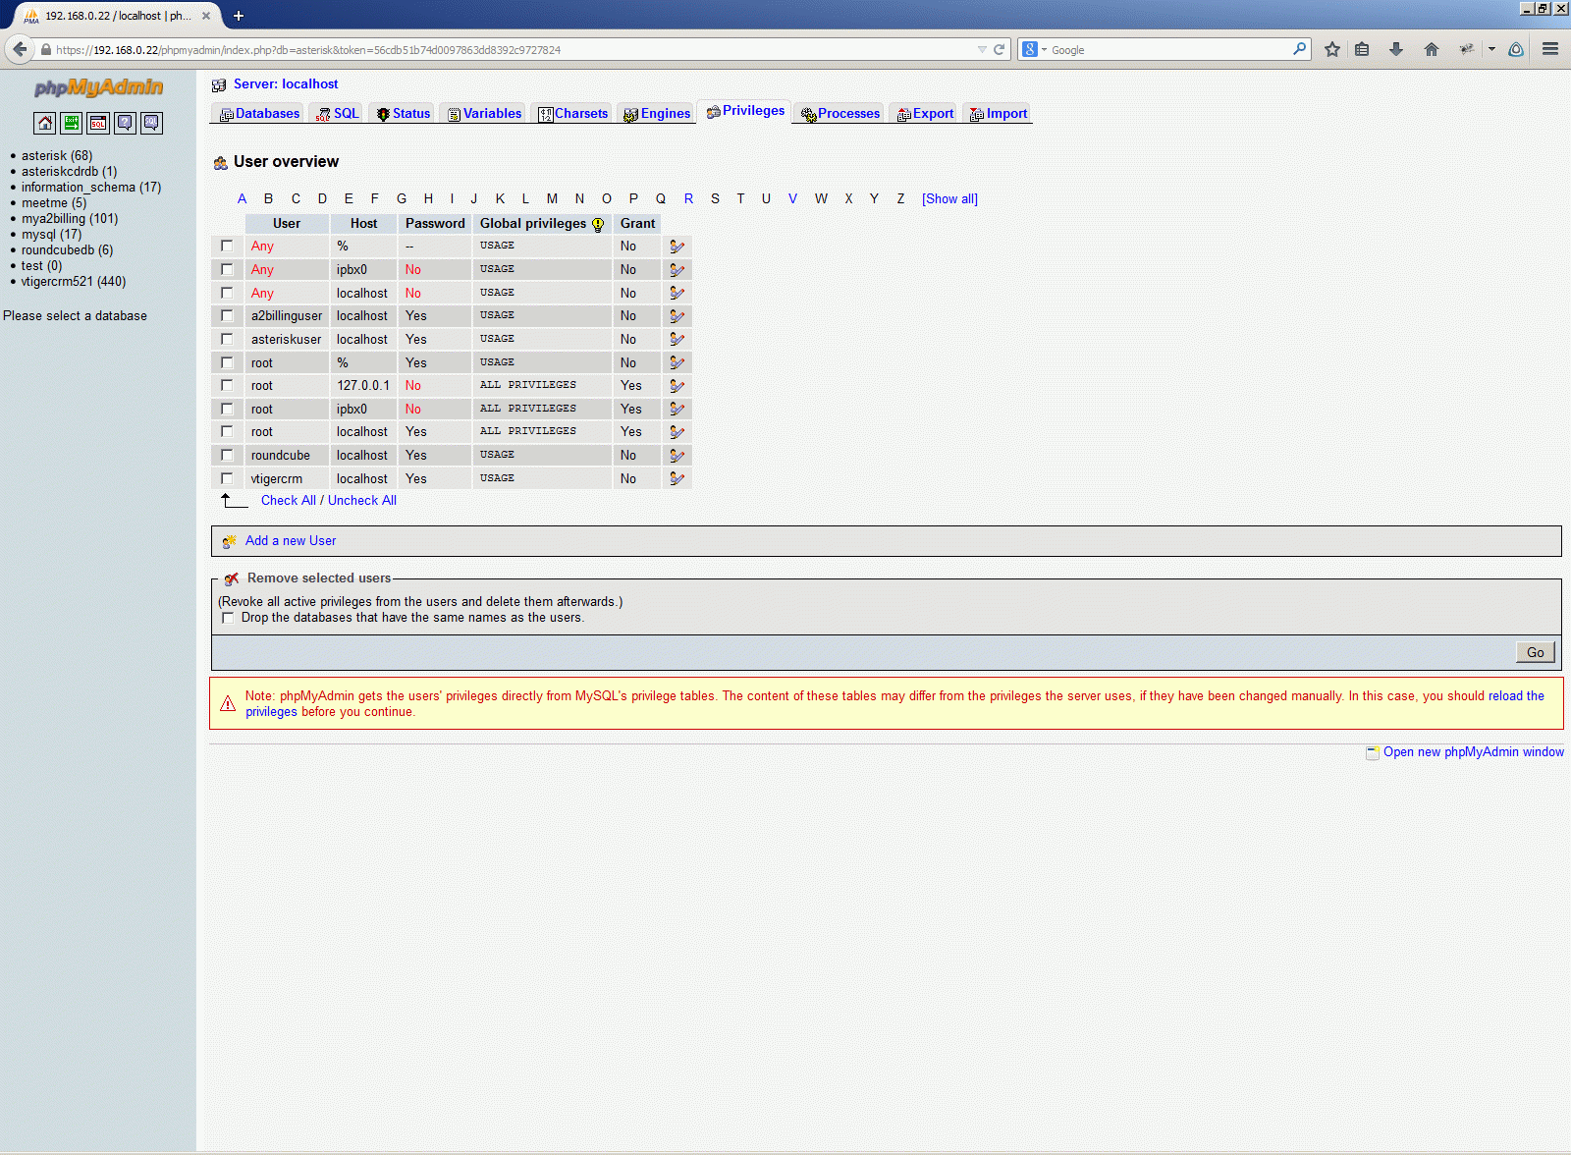Select the checkbox for root at localhost
Screen dimensions: 1571x1155
[x=227, y=431]
